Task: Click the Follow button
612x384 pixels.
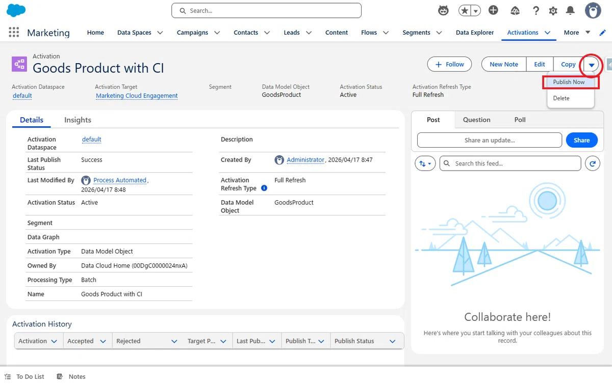Action: (449, 64)
